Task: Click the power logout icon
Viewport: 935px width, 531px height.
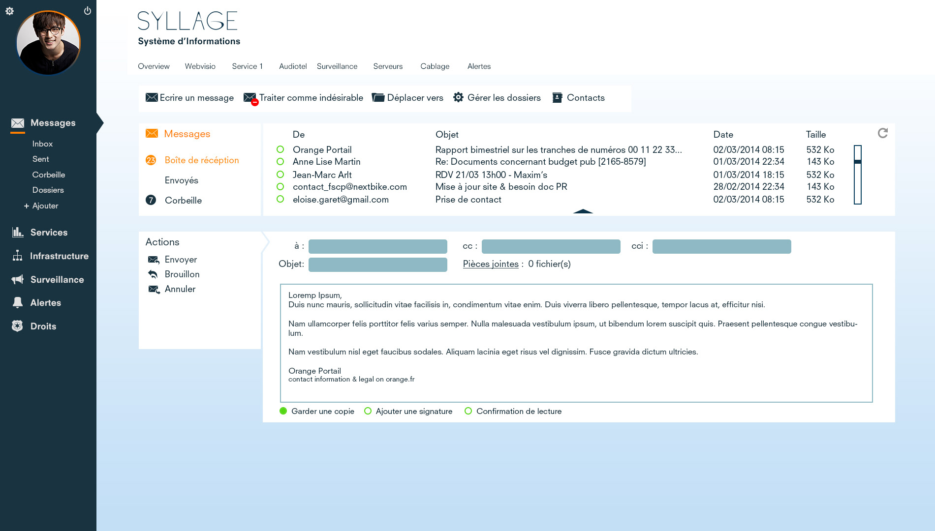Action: (x=88, y=11)
